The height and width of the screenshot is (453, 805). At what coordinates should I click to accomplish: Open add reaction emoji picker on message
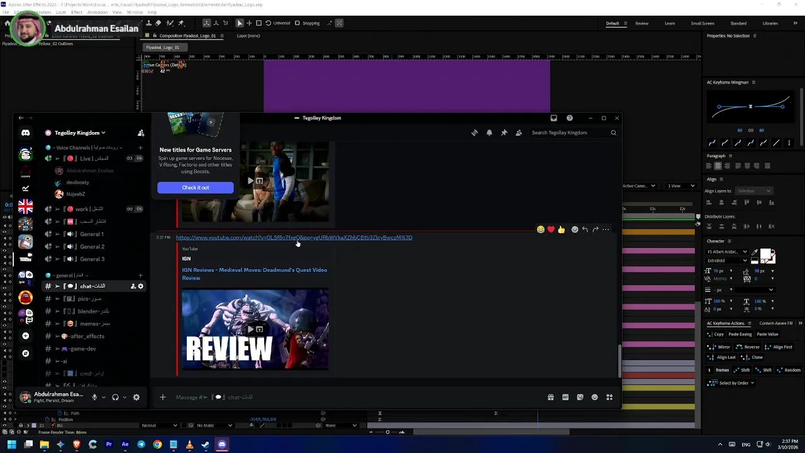click(x=574, y=230)
